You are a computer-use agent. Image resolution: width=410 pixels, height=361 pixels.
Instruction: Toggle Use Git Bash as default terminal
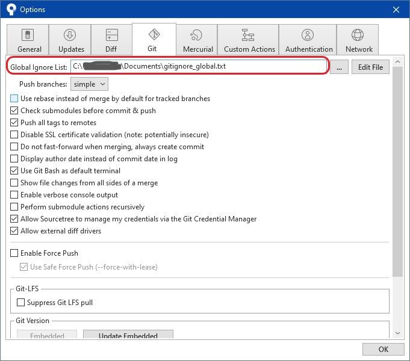14,171
